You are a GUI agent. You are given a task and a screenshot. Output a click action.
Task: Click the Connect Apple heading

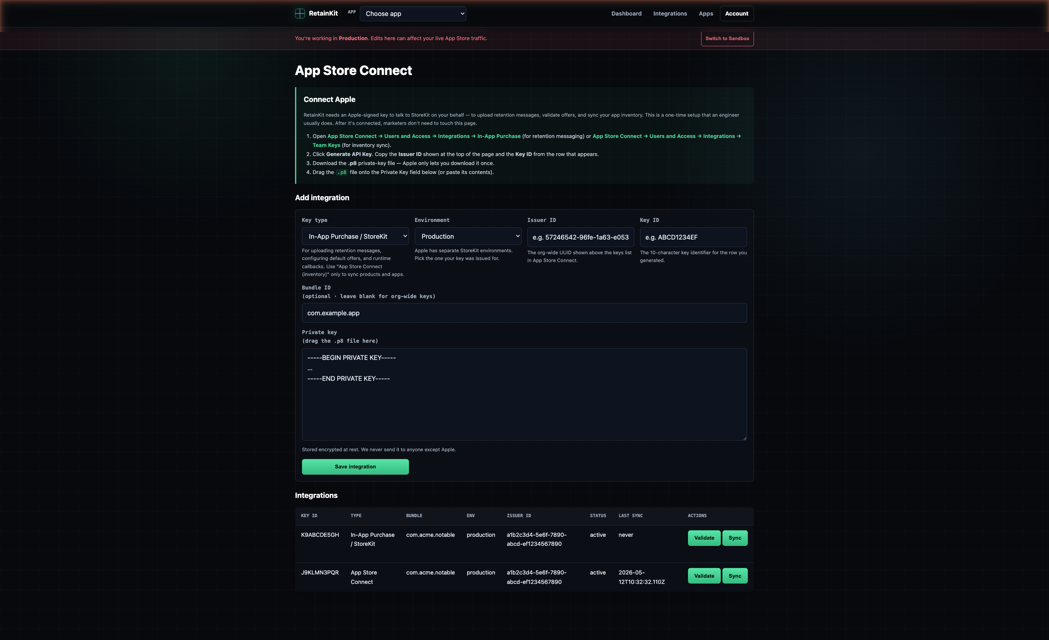pos(329,99)
